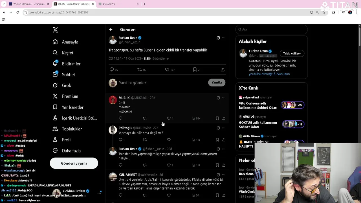
Task: Share Politoğlu's reply
Action: (224, 140)
